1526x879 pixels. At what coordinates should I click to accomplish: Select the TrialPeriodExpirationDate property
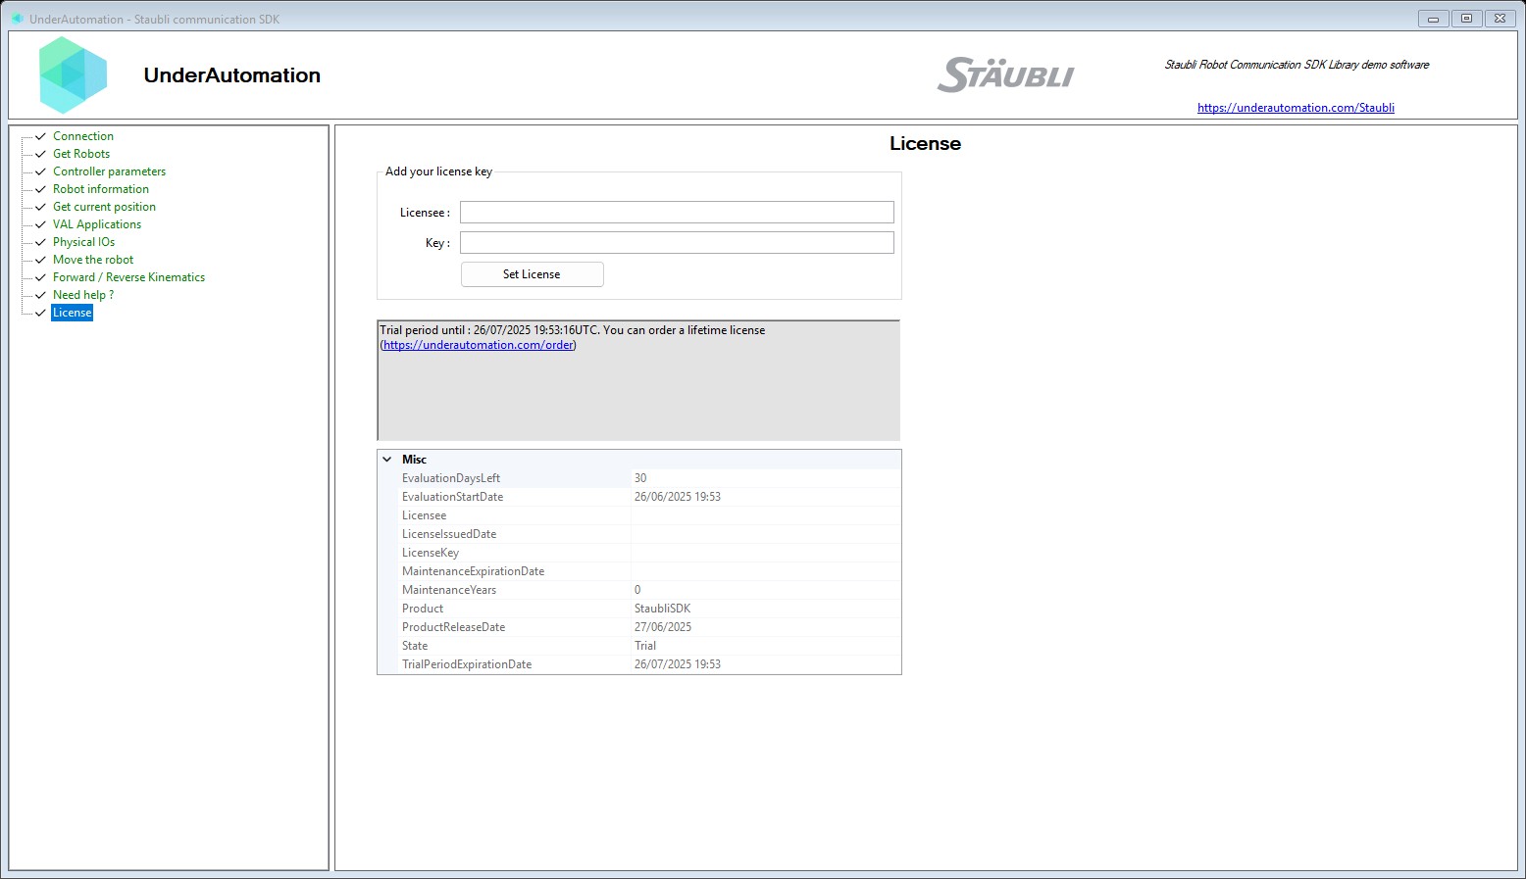point(639,664)
